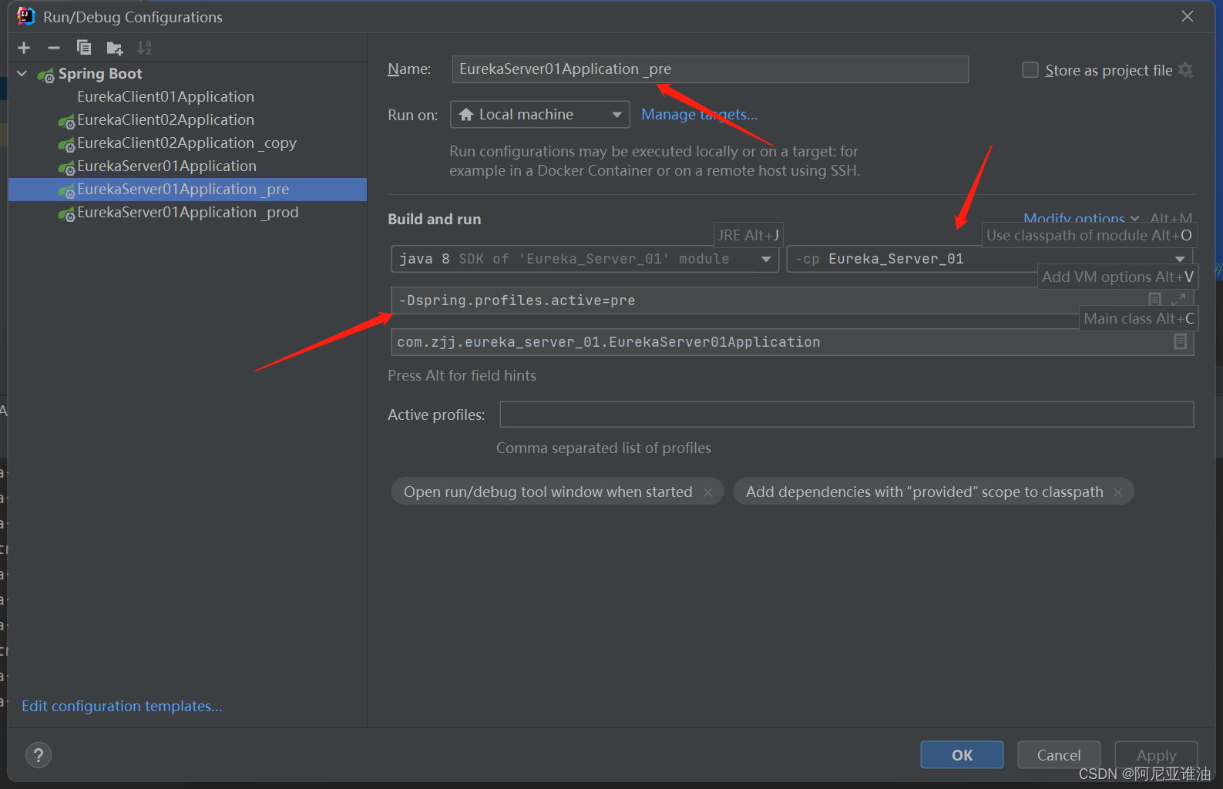Focus the main class input field
This screenshot has height=789, width=1223.
click(x=792, y=342)
